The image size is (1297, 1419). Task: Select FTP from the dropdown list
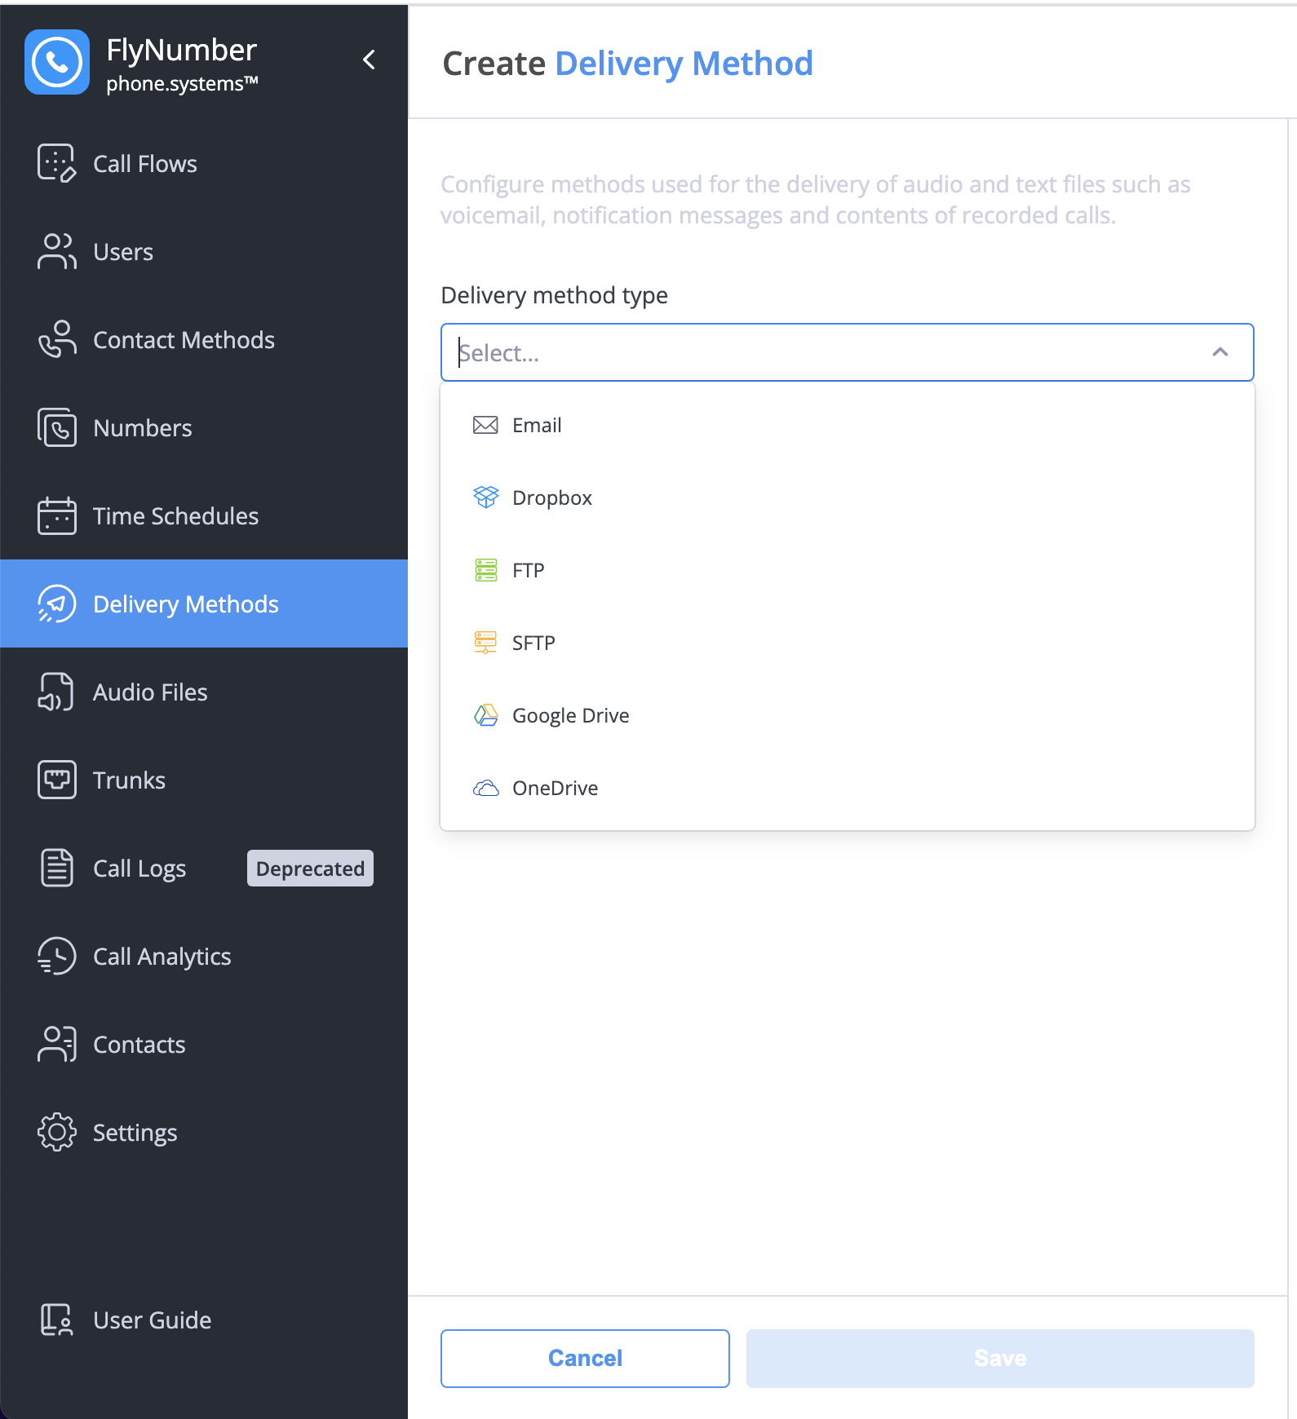(847, 570)
